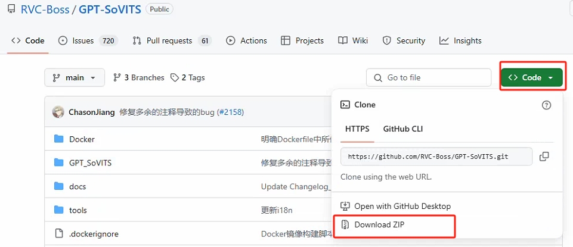The width and height of the screenshot is (573, 247).
Task: Click the clone help question mark icon
Action: 546,105
